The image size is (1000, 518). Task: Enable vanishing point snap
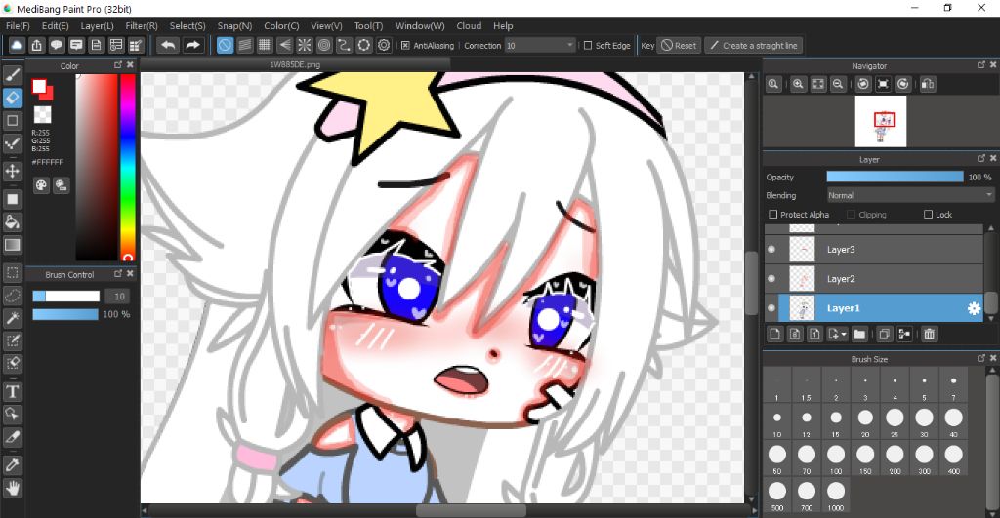tap(284, 45)
